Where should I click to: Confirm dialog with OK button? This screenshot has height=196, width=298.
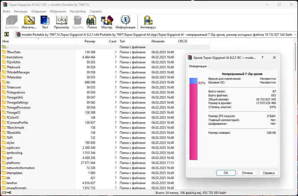click(x=226, y=173)
